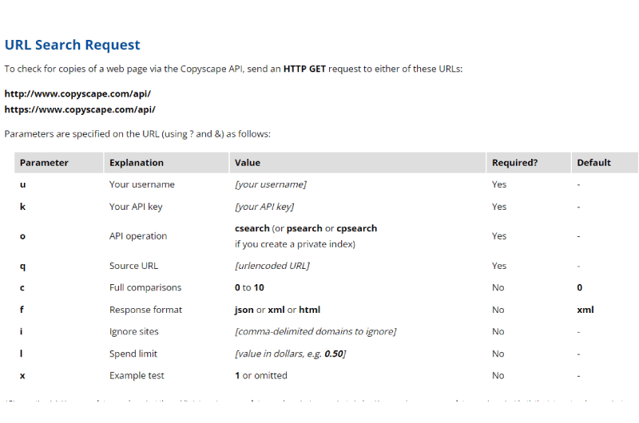
Task: Click 'Yes' in the username row
Action: point(499,184)
